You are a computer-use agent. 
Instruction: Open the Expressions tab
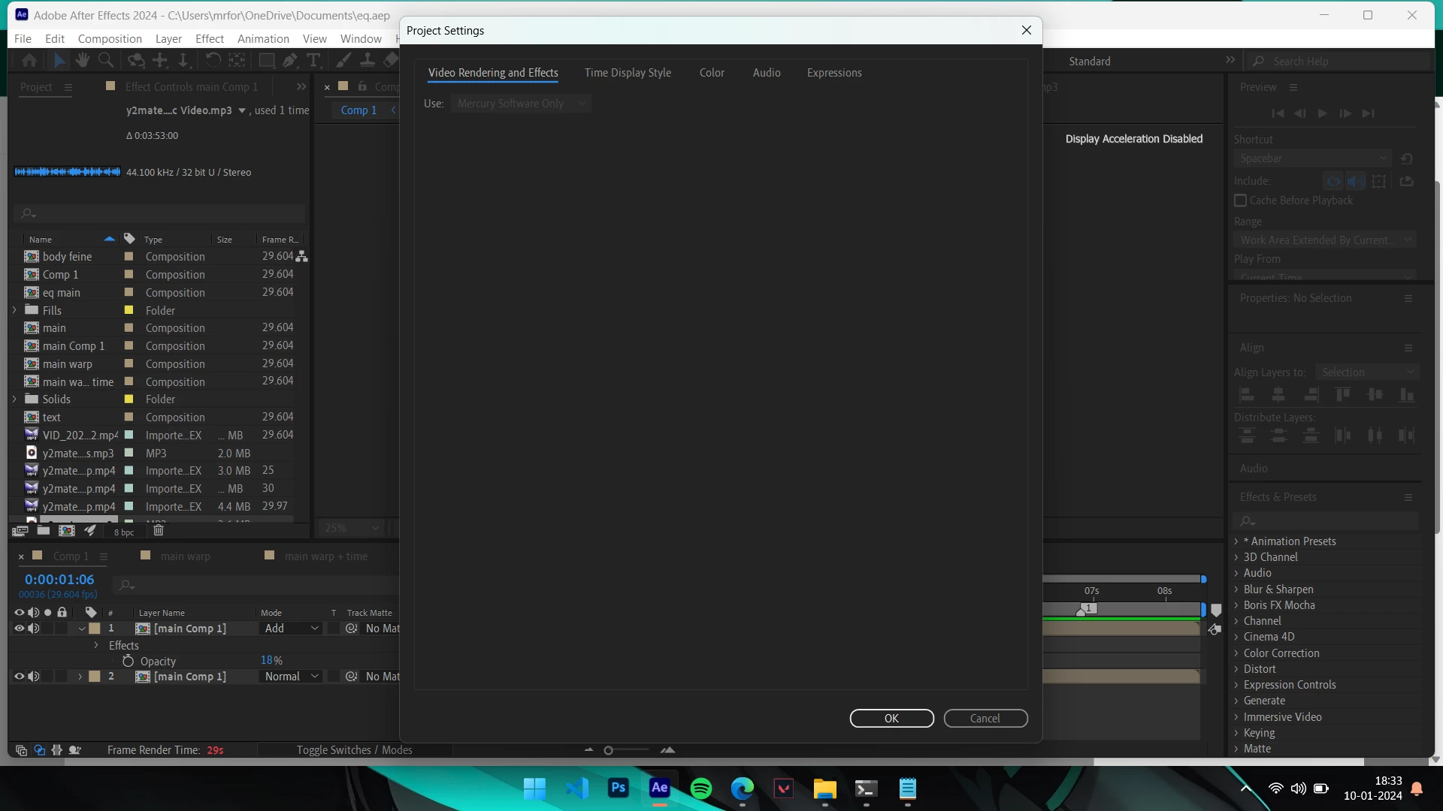[834, 73]
